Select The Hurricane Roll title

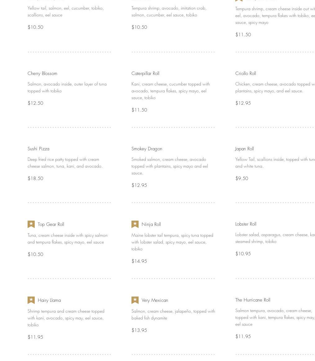[253, 300]
